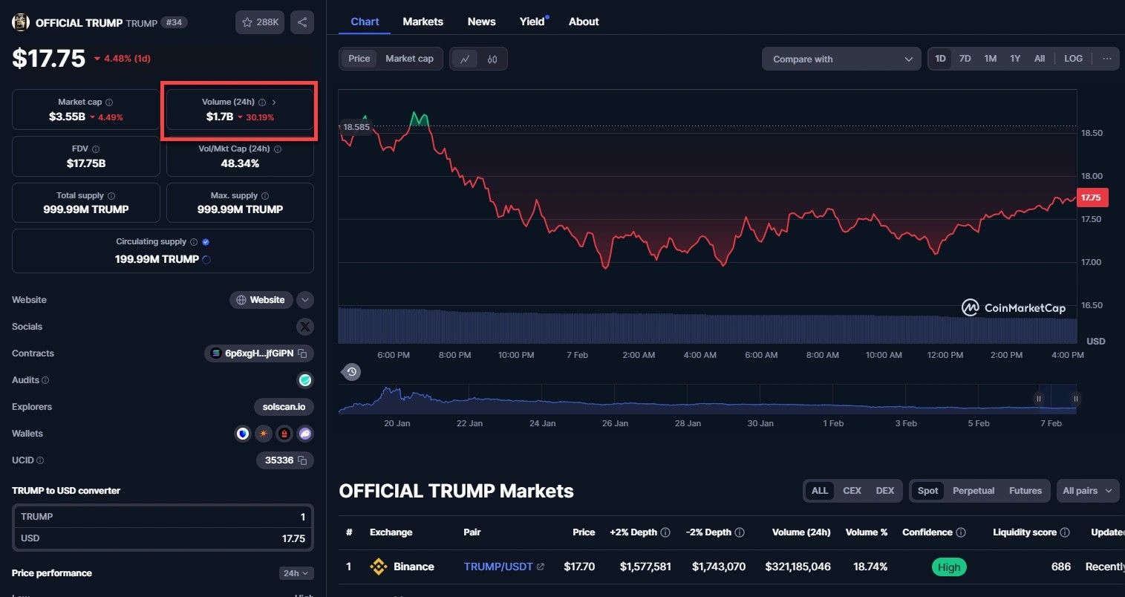Copy the UCID 35336 value

[302, 460]
